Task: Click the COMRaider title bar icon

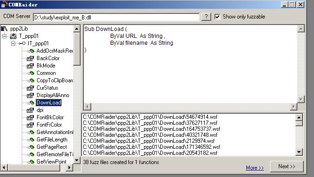Action: click(x=4, y=5)
